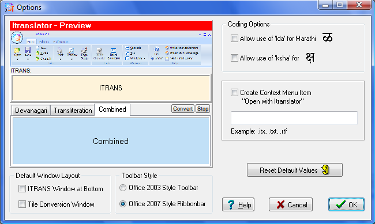Cancel the Options dialog
The width and height of the screenshot is (375, 224).
click(x=291, y=204)
